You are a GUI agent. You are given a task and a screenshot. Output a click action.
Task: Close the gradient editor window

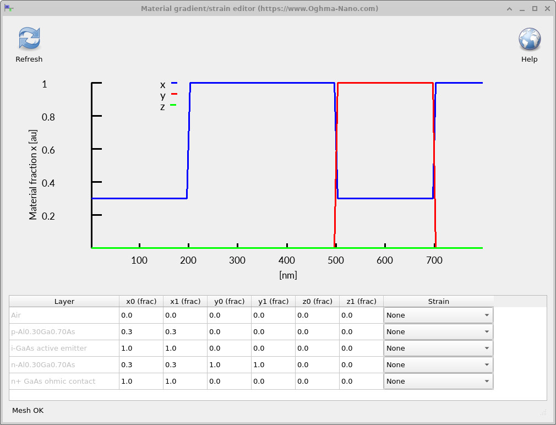point(547,8)
